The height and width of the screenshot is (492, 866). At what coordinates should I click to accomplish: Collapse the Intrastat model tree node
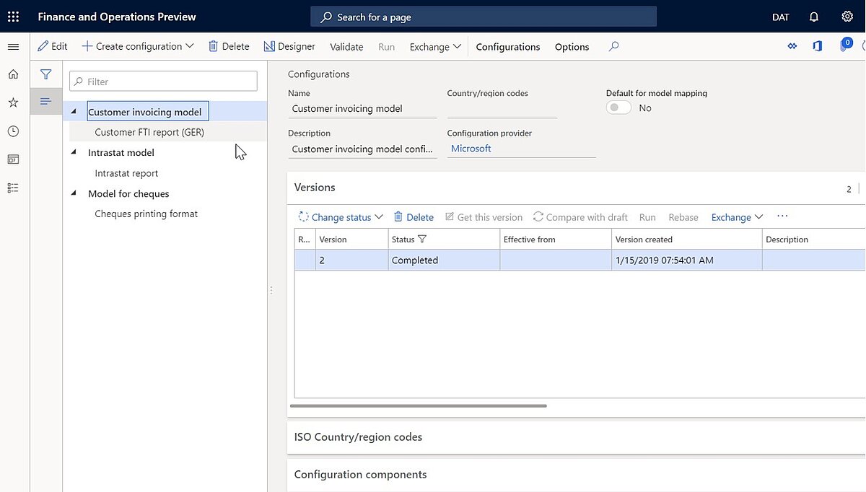point(74,152)
